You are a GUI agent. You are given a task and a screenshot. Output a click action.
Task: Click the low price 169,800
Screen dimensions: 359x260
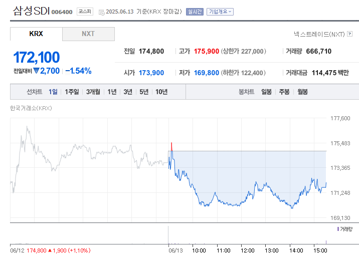[207, 73]
